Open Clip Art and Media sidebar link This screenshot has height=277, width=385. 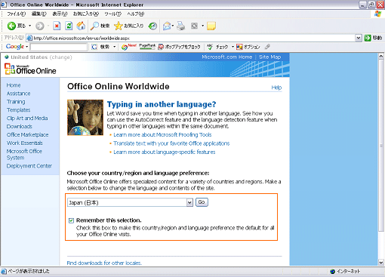click(x=27, y=118)
